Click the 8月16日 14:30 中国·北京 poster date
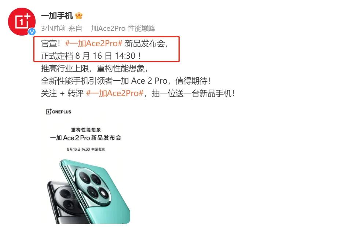338x227 pixels. [86, 149]
